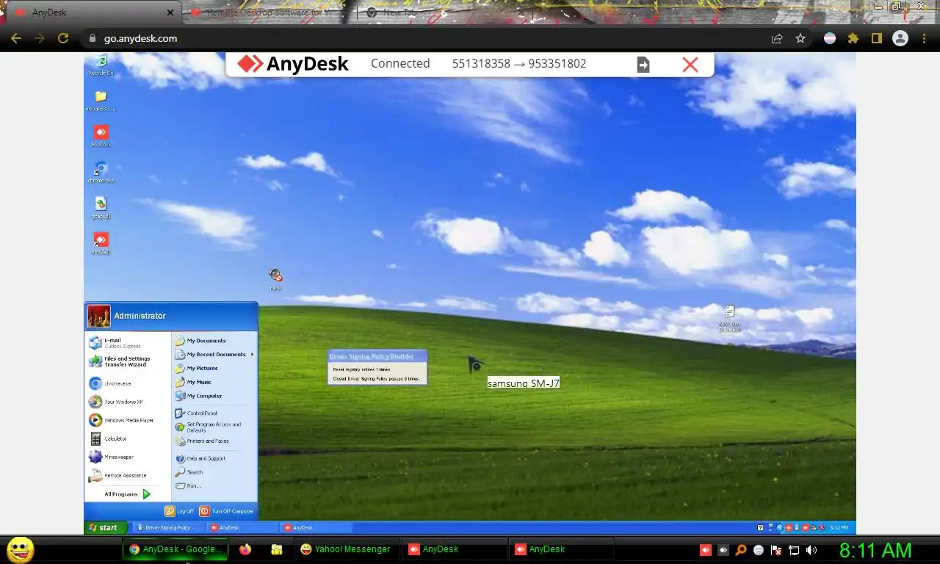This screenshot has width=940, height=564.
Task: Expand All Programs green arrow
Action: click(x=146, y=494)
